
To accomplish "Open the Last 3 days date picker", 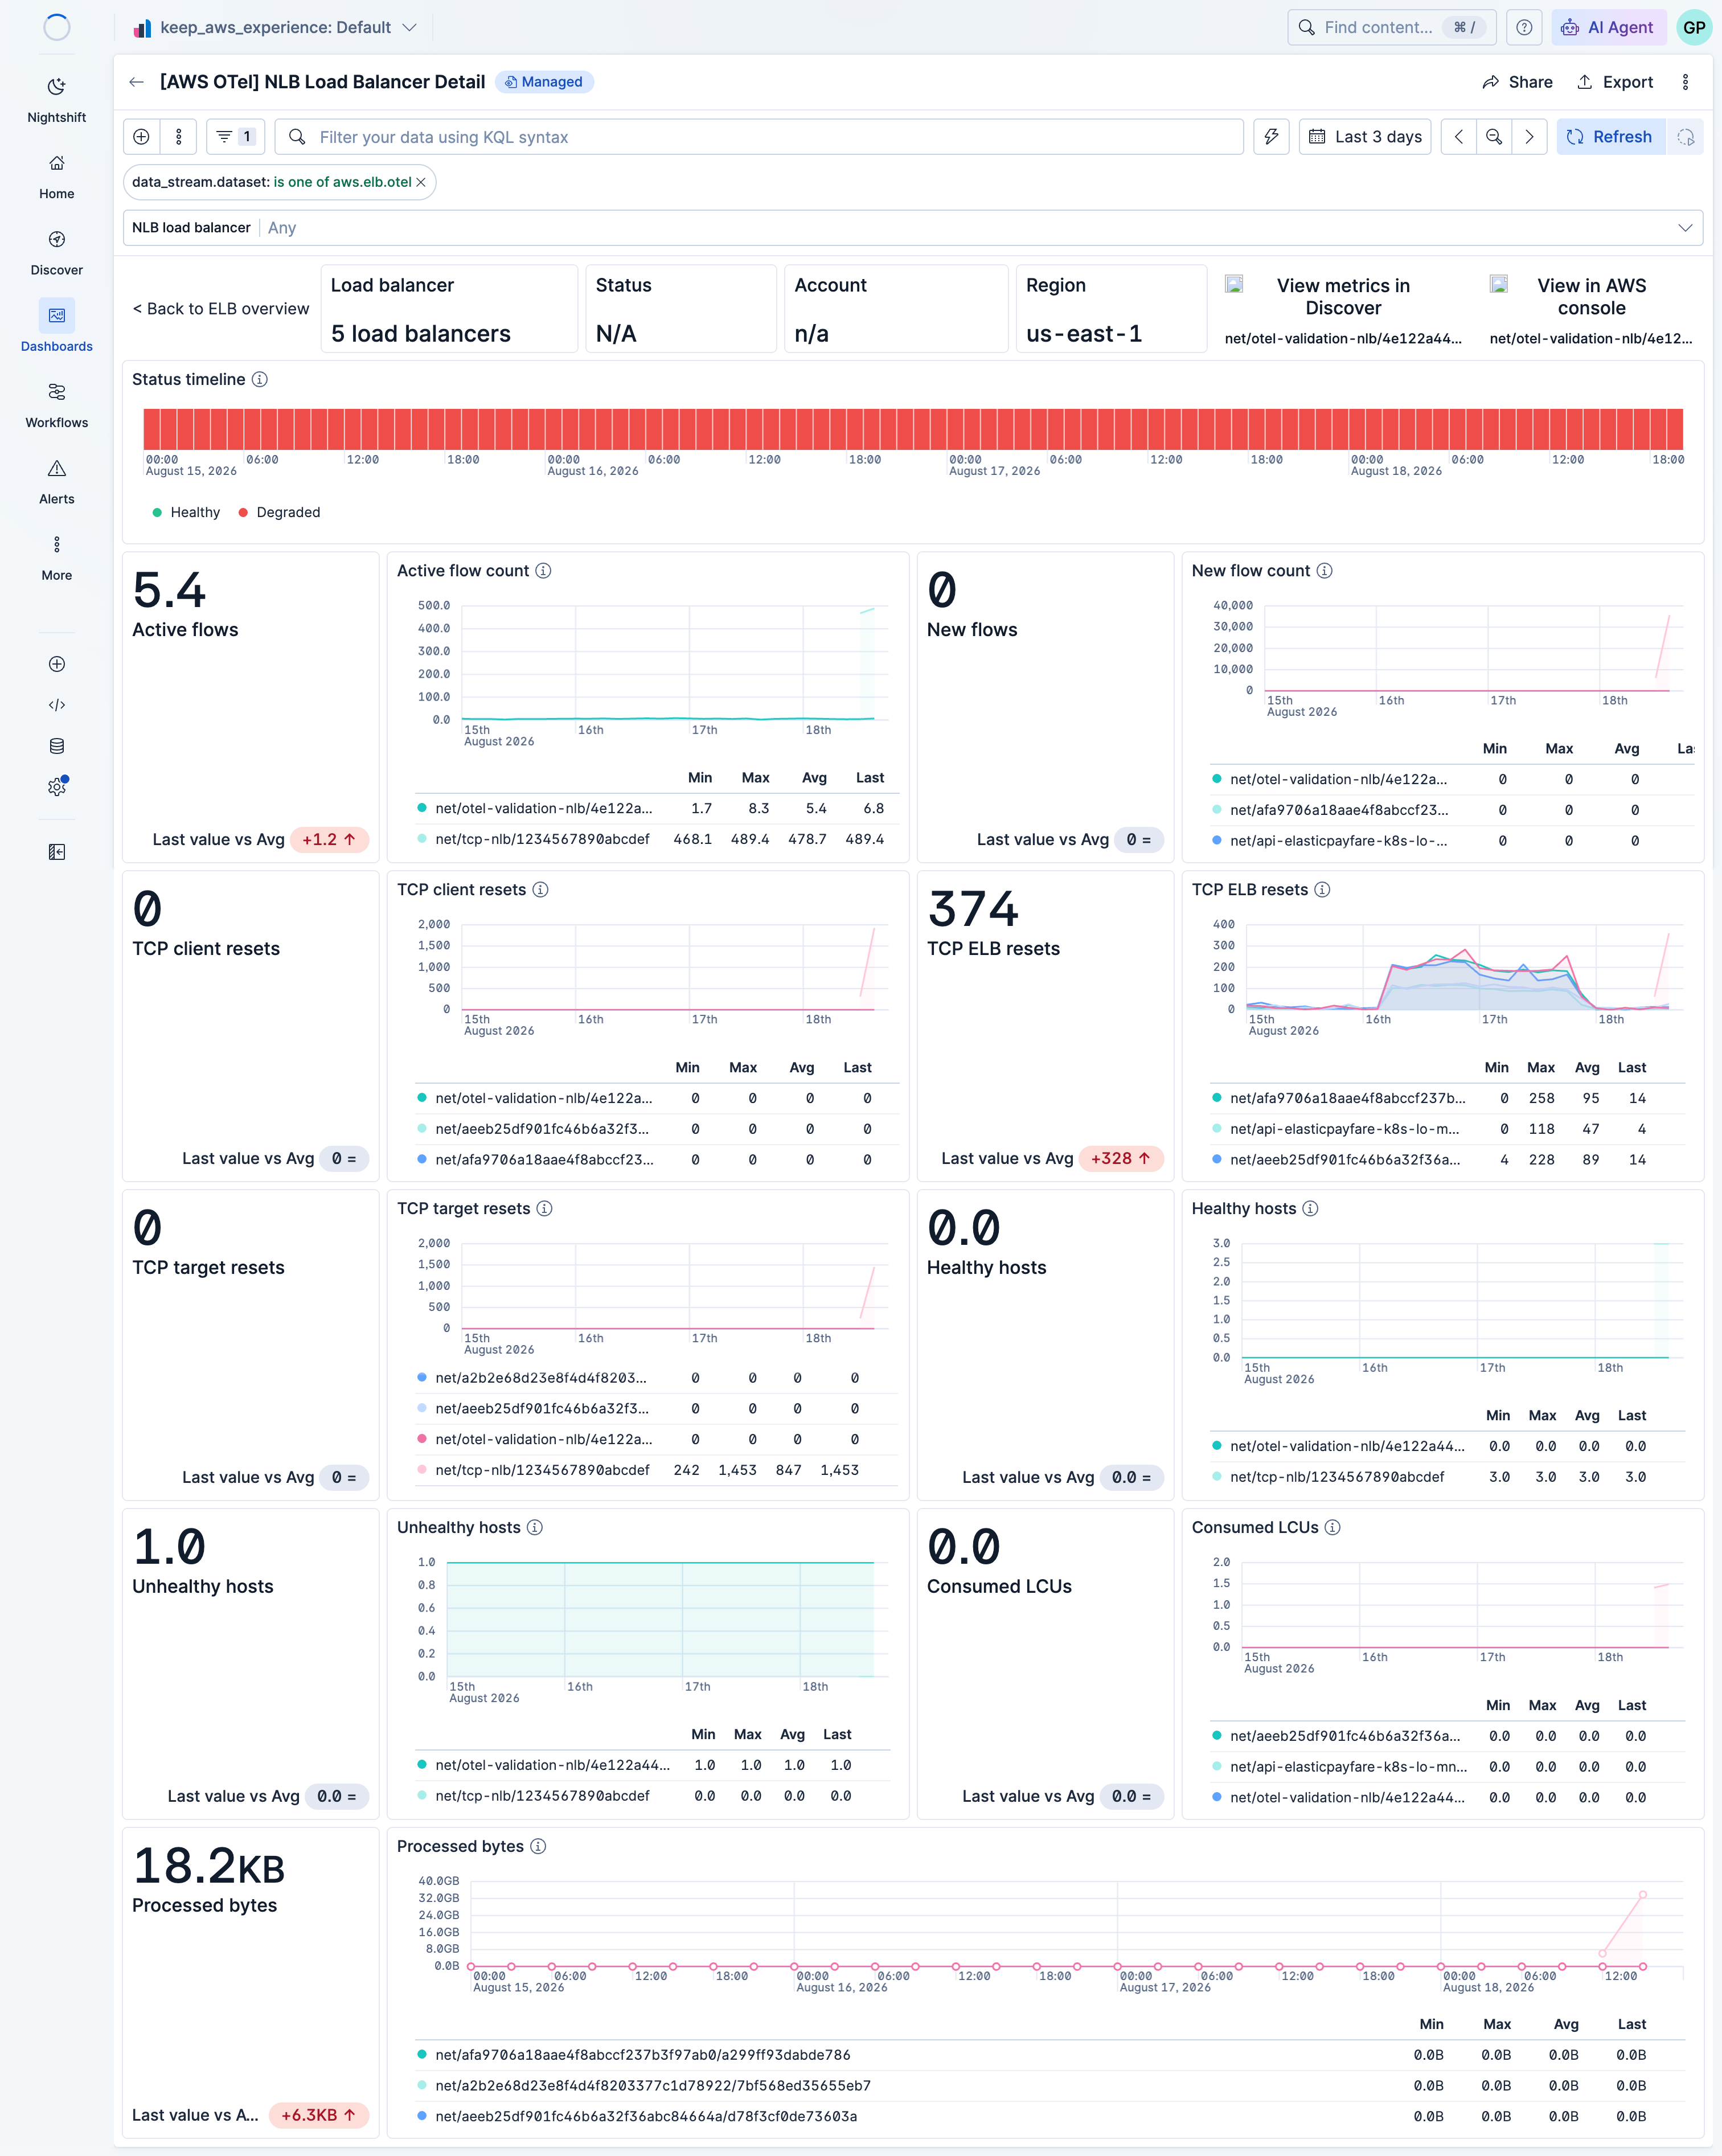I will pos(1365,137).
